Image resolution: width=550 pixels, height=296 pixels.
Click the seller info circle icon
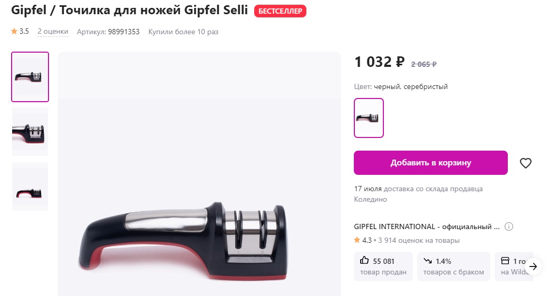click(x=509, y=226)
